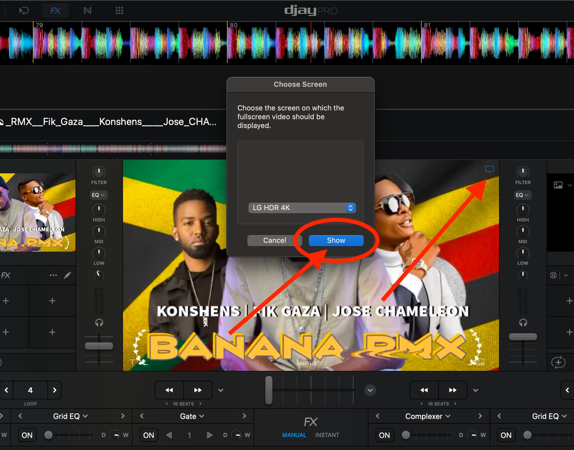574x450 pixels.
Task: Click the right sync target icon
Action: [x=553, y=275]
